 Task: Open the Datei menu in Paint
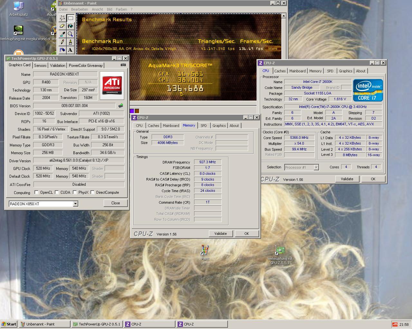click(63, 9)
